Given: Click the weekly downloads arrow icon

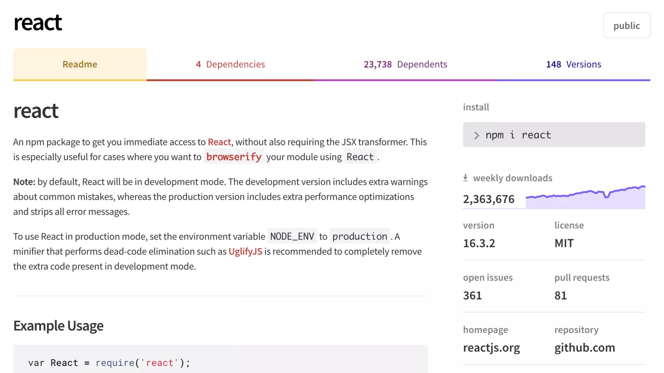Looking at the screenshot, I should pos(465,178).
